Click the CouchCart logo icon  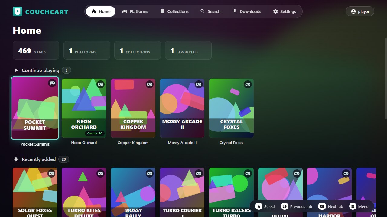[18, 11]
